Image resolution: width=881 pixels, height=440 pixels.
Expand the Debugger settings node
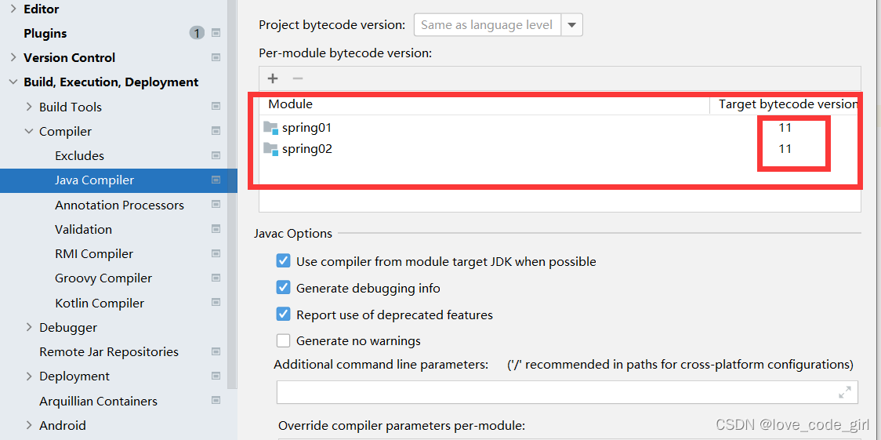point(29,328)
